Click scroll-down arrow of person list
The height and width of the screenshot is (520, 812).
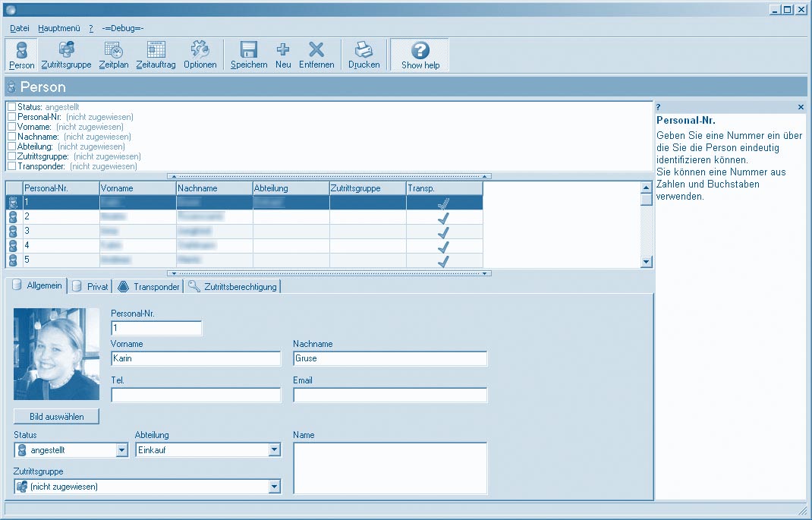647,262
